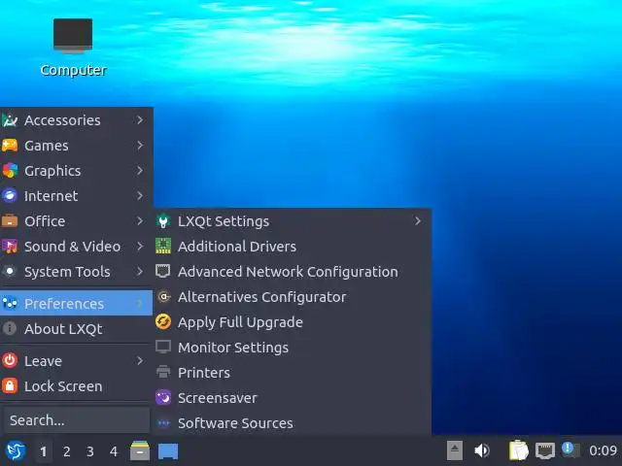Expand the System Tools submenu arrow
Viewport: 622px width, 466px height.
pos(140,272)
